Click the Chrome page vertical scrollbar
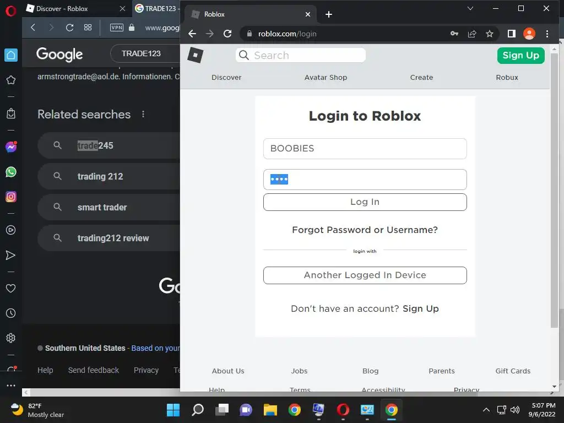The height and width of the screenshot is (423, 564). [554, 190]
